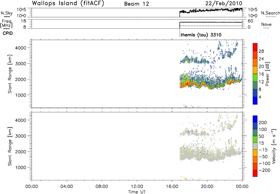Screen dimensions: 280x194
Task: Click the '200' tick on the Velocity colorbar
Action: [263, 123]
